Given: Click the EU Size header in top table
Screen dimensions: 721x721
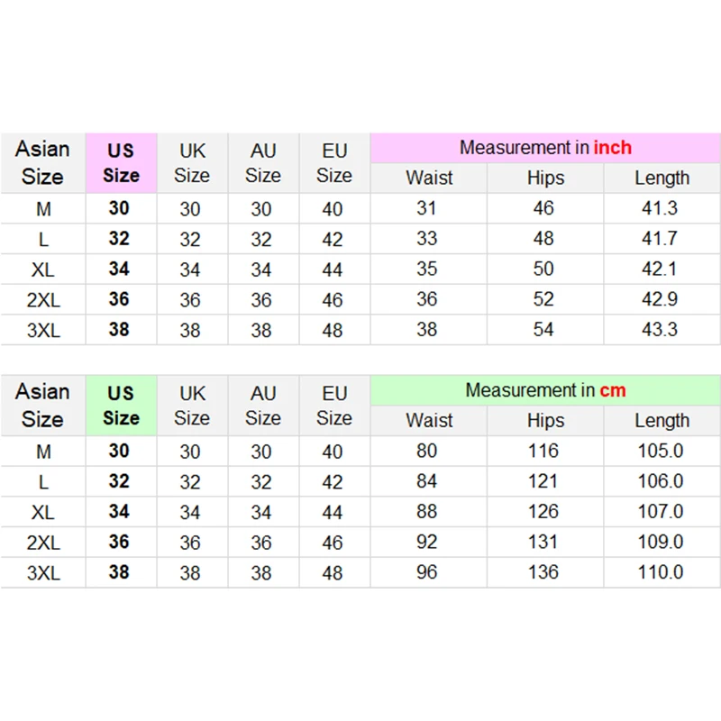Looking at the screenshot, I should [334, 163].
